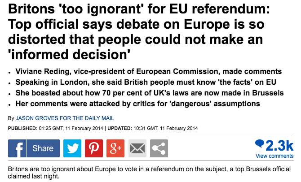Screen dimensions: 301x182
Task: Select the Viviane Reding bullet point
Action: pos(149,71)
